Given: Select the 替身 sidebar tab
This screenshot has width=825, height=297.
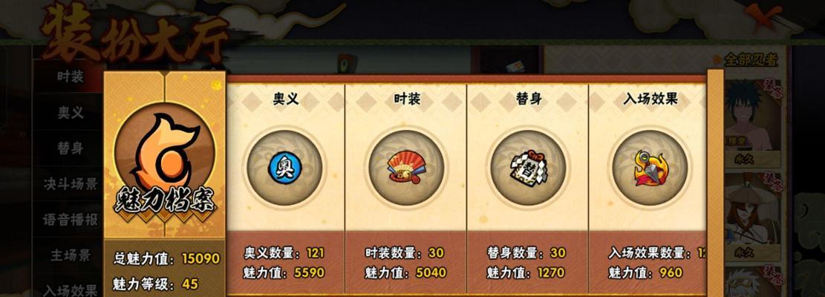Looking at the screenshot, I should [71, 148].
